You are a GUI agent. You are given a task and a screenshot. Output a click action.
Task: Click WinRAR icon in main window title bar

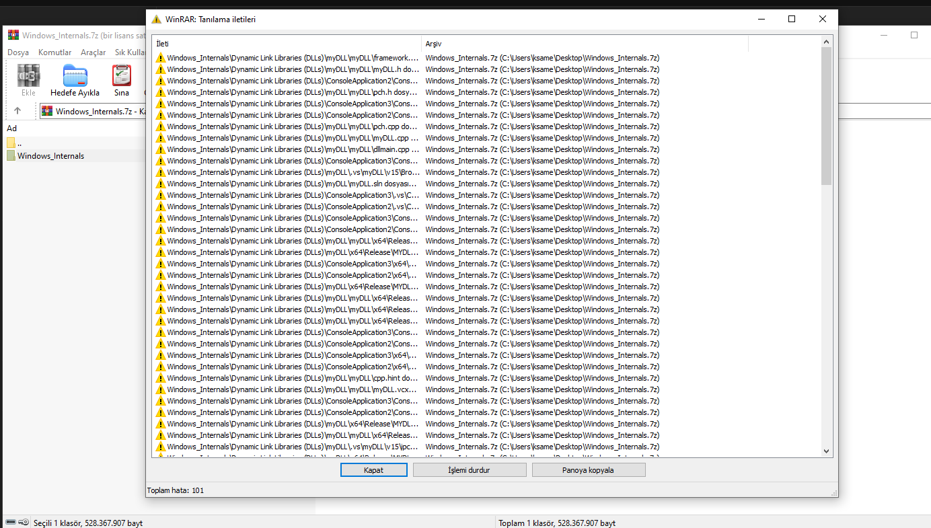pos(13,35)
